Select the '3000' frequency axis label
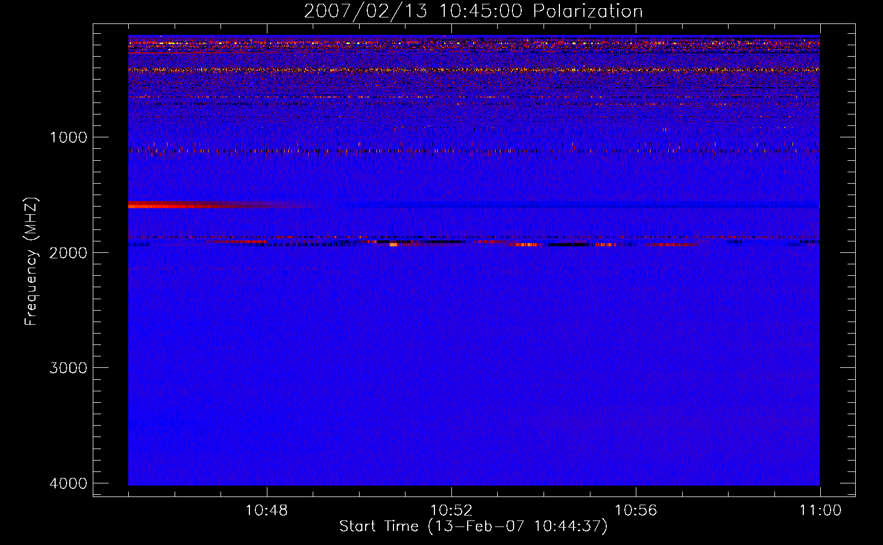 click(68, 368)
